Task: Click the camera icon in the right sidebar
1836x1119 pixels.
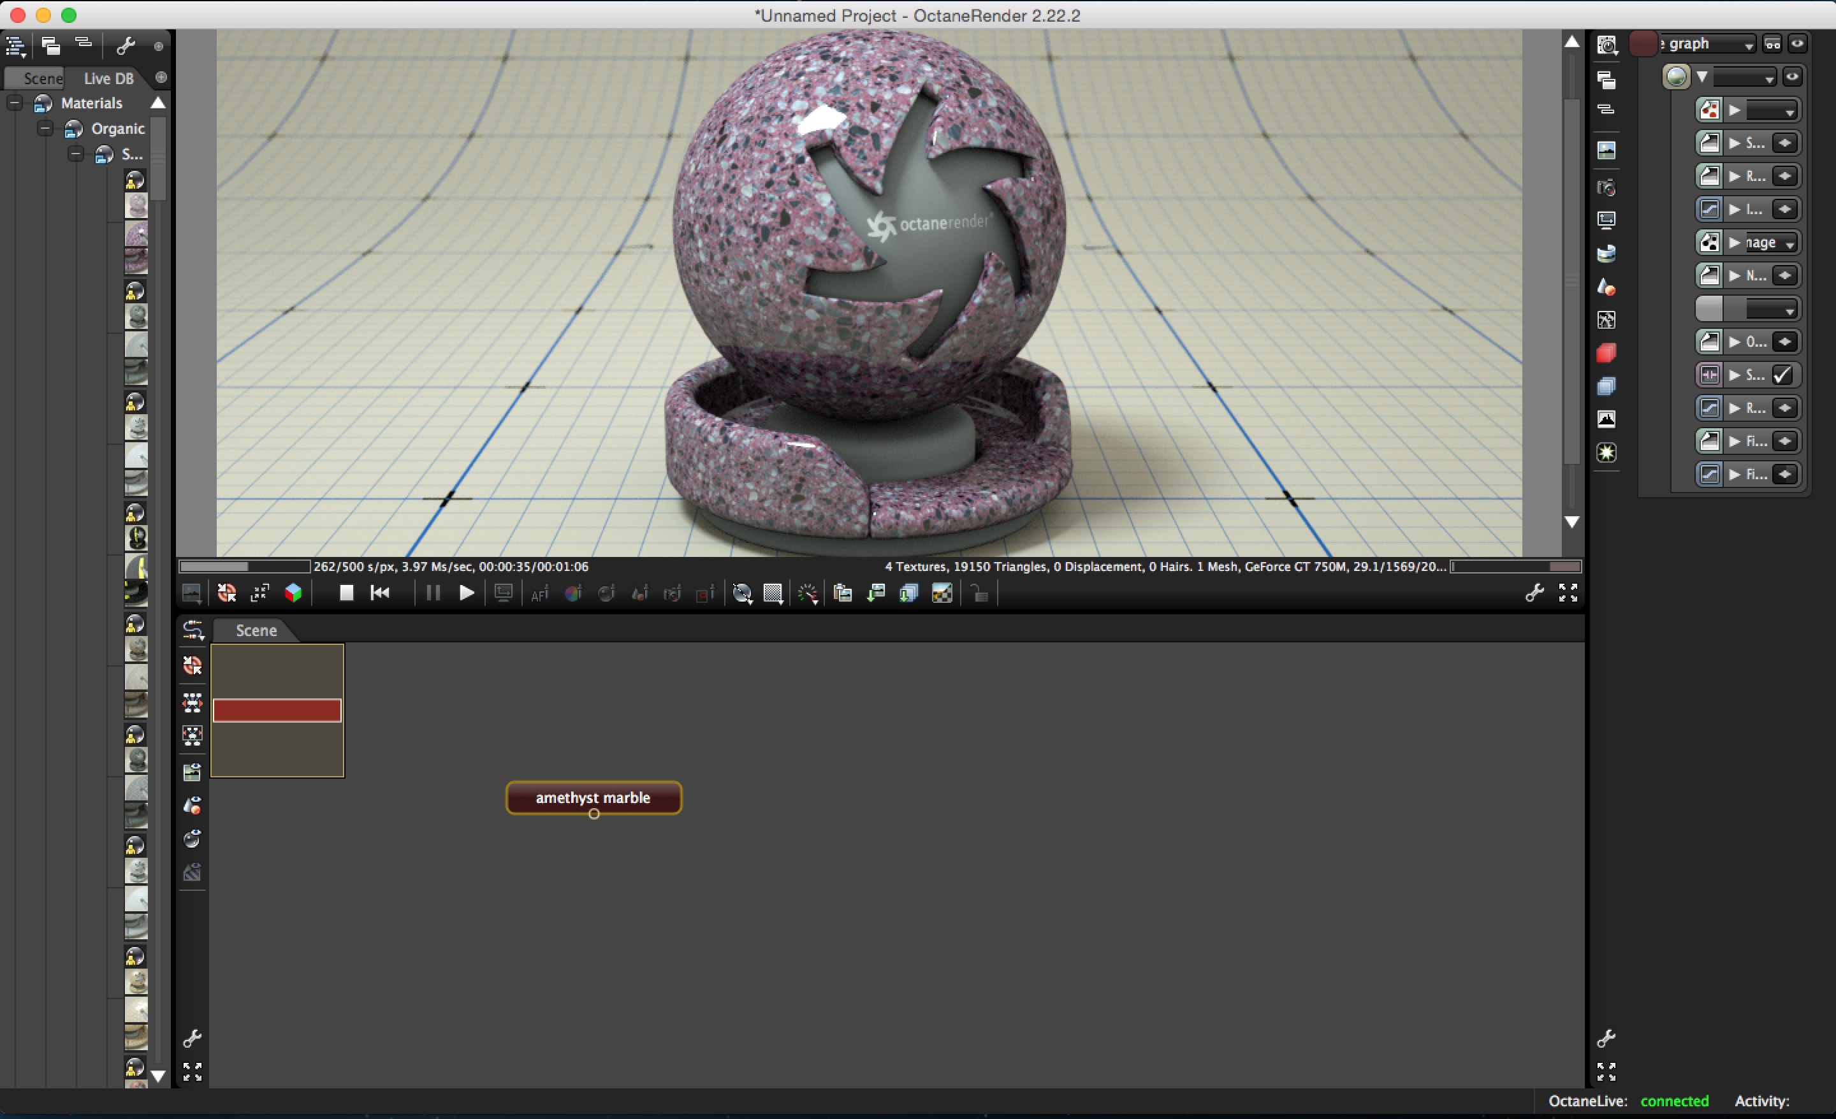Action: [x=1606, y=187]
